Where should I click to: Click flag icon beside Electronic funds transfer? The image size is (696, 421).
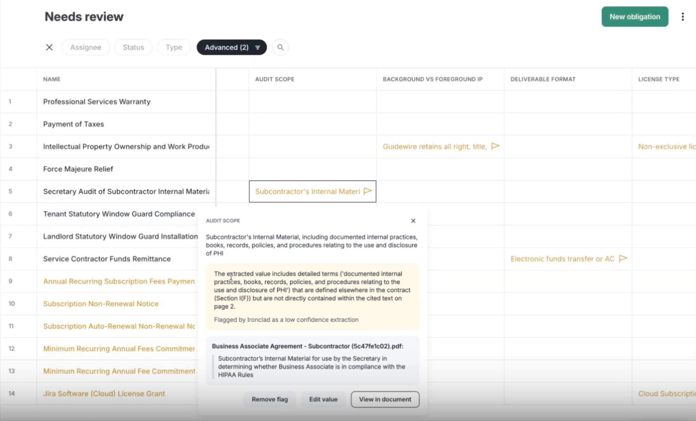click(x=623, y=259)
